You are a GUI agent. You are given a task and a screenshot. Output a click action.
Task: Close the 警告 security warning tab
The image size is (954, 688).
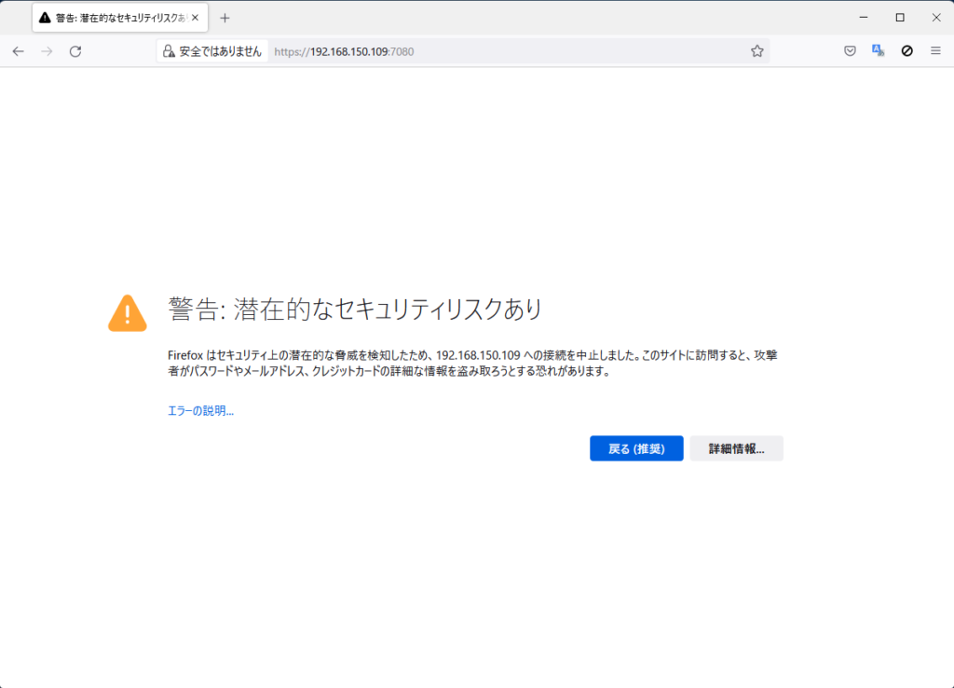point(195,18)
